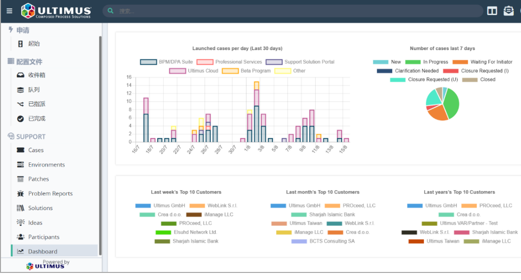
Task: Toggle Ultimus Taiwan in Last month's legend
Action: click(x=297, y=223)
